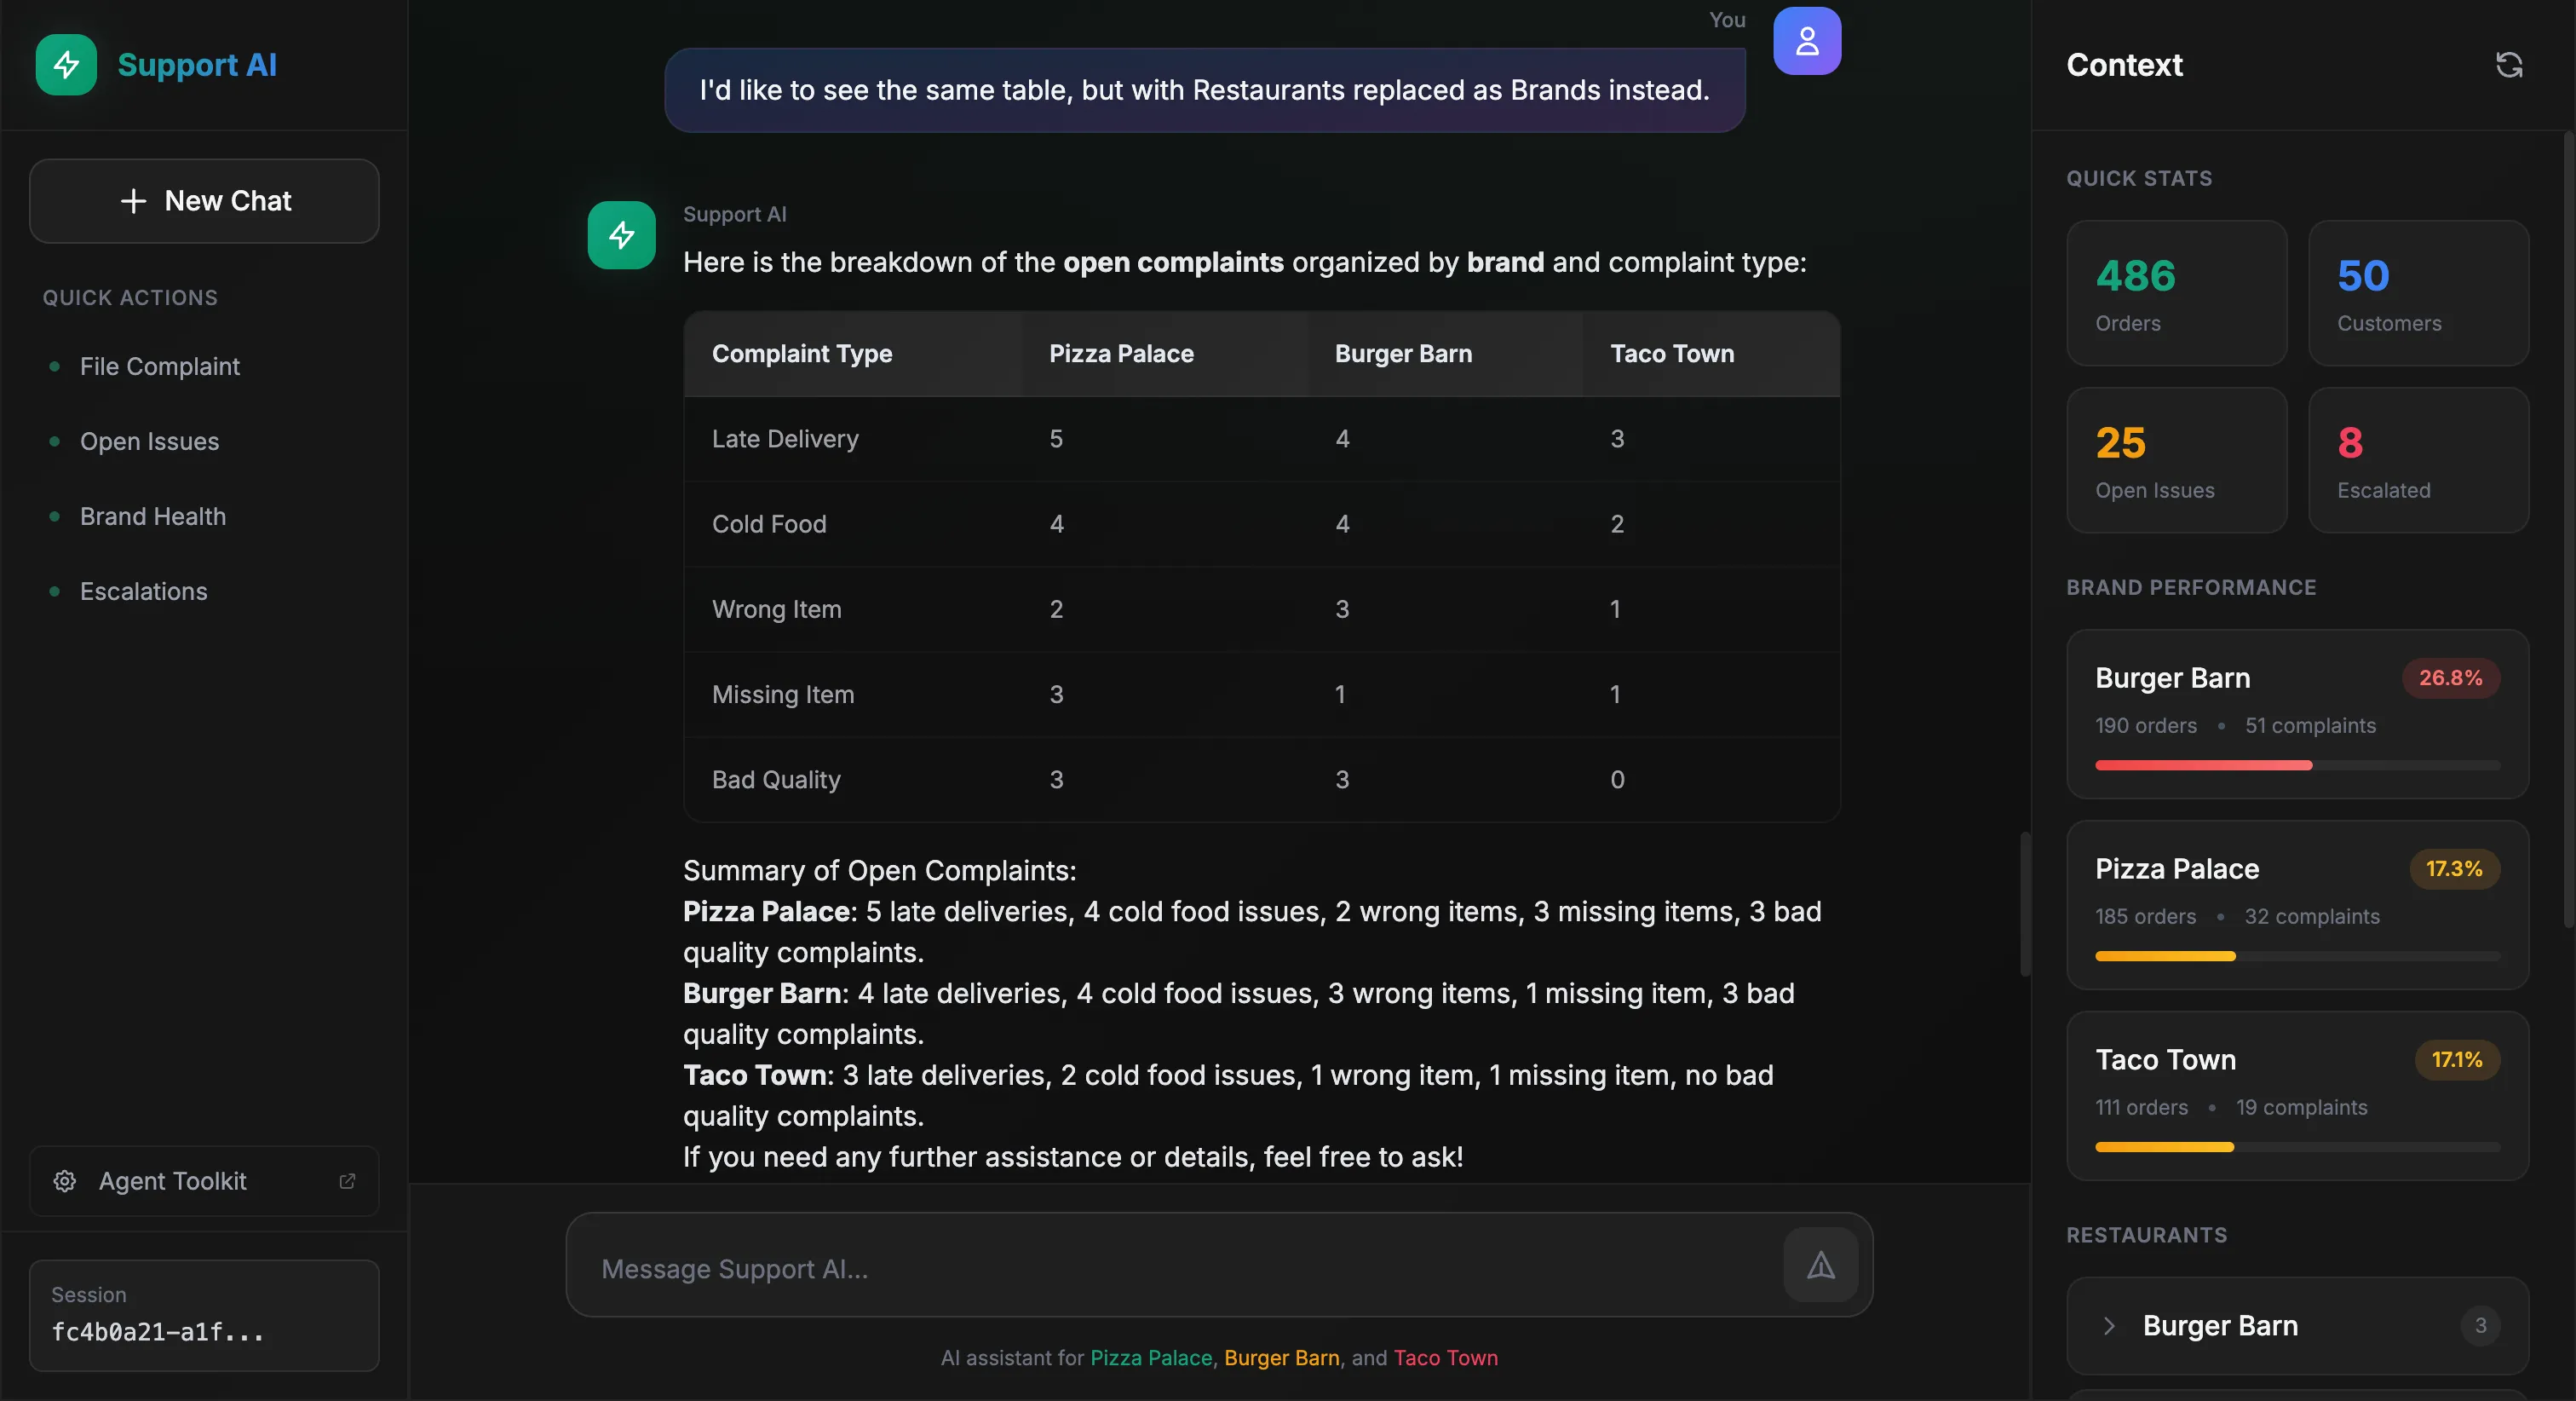Click the user avatar icon
Screen dimensions: 2576x1401
[1806, 41]
